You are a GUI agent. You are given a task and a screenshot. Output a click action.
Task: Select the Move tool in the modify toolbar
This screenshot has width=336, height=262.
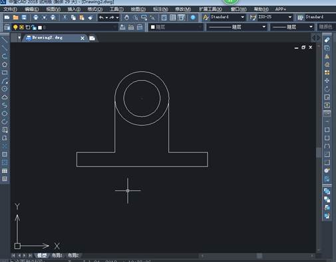click(327, 81)
